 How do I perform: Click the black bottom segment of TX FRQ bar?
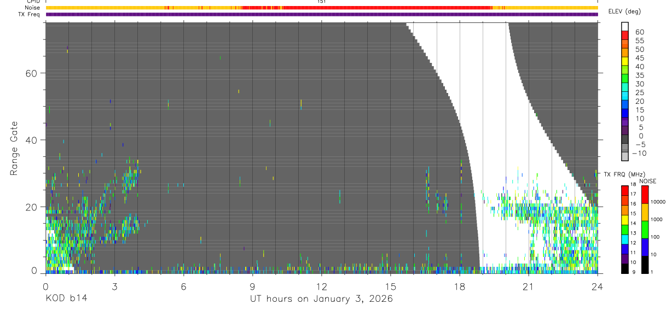(625, 268)
